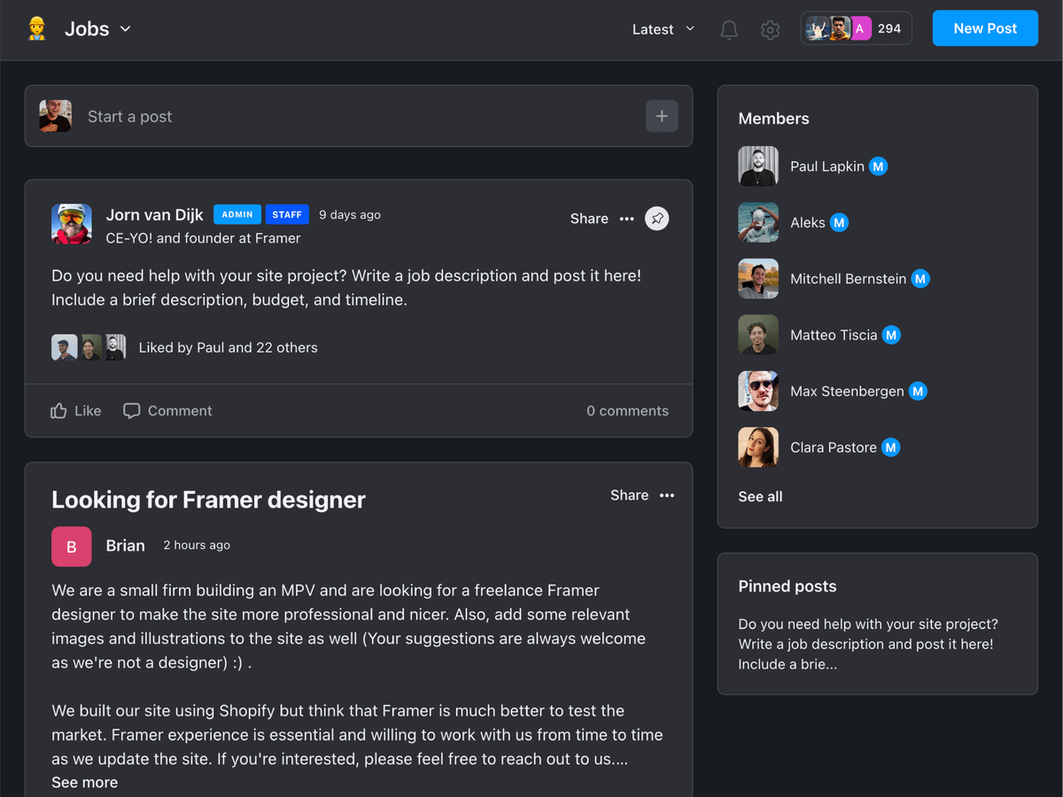Toggle the pin icon on Jorn's post
The width and height of the screenshot is (1063, 797).
[656, 219]
